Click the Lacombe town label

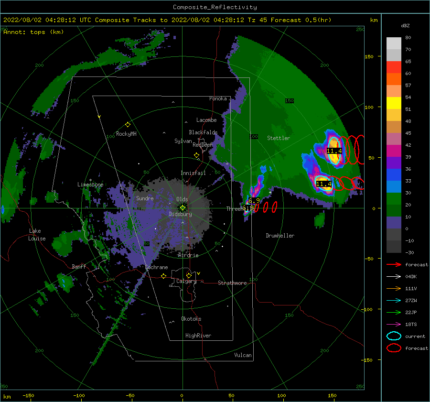click(x=206, y=120)
